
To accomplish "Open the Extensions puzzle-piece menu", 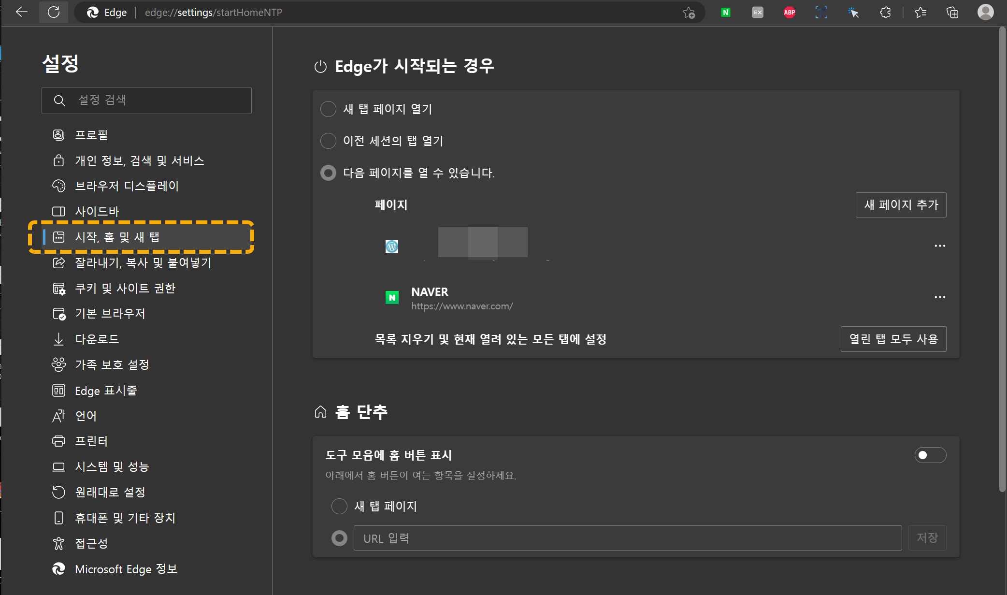I will click(x=886, y=12).
